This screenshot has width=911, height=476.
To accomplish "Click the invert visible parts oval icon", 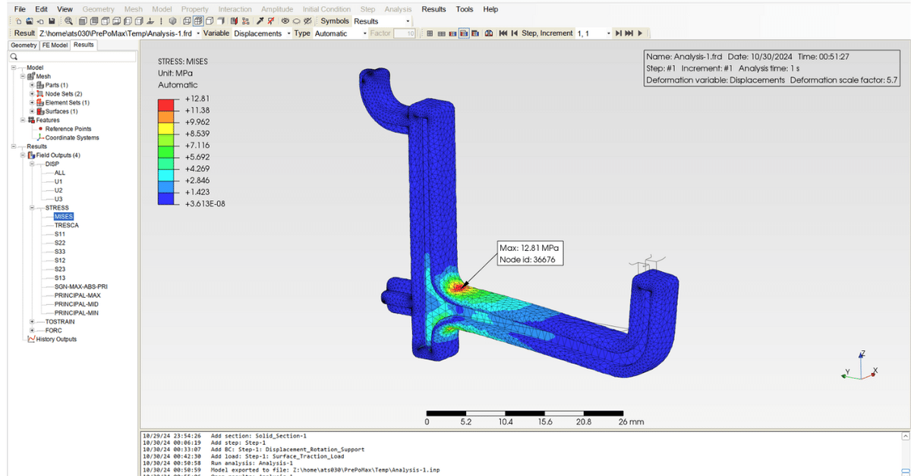I will tap(296, 21).
